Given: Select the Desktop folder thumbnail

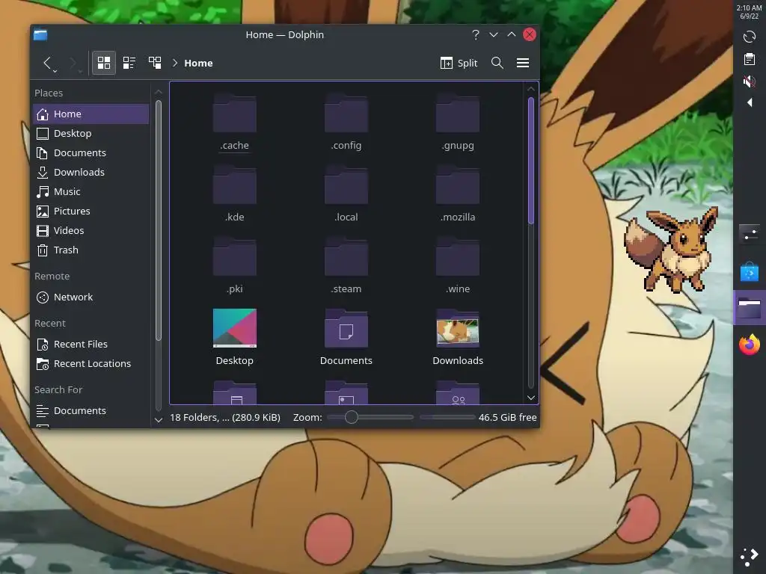Looking at the screenshot, I should [x=234, y=328].
